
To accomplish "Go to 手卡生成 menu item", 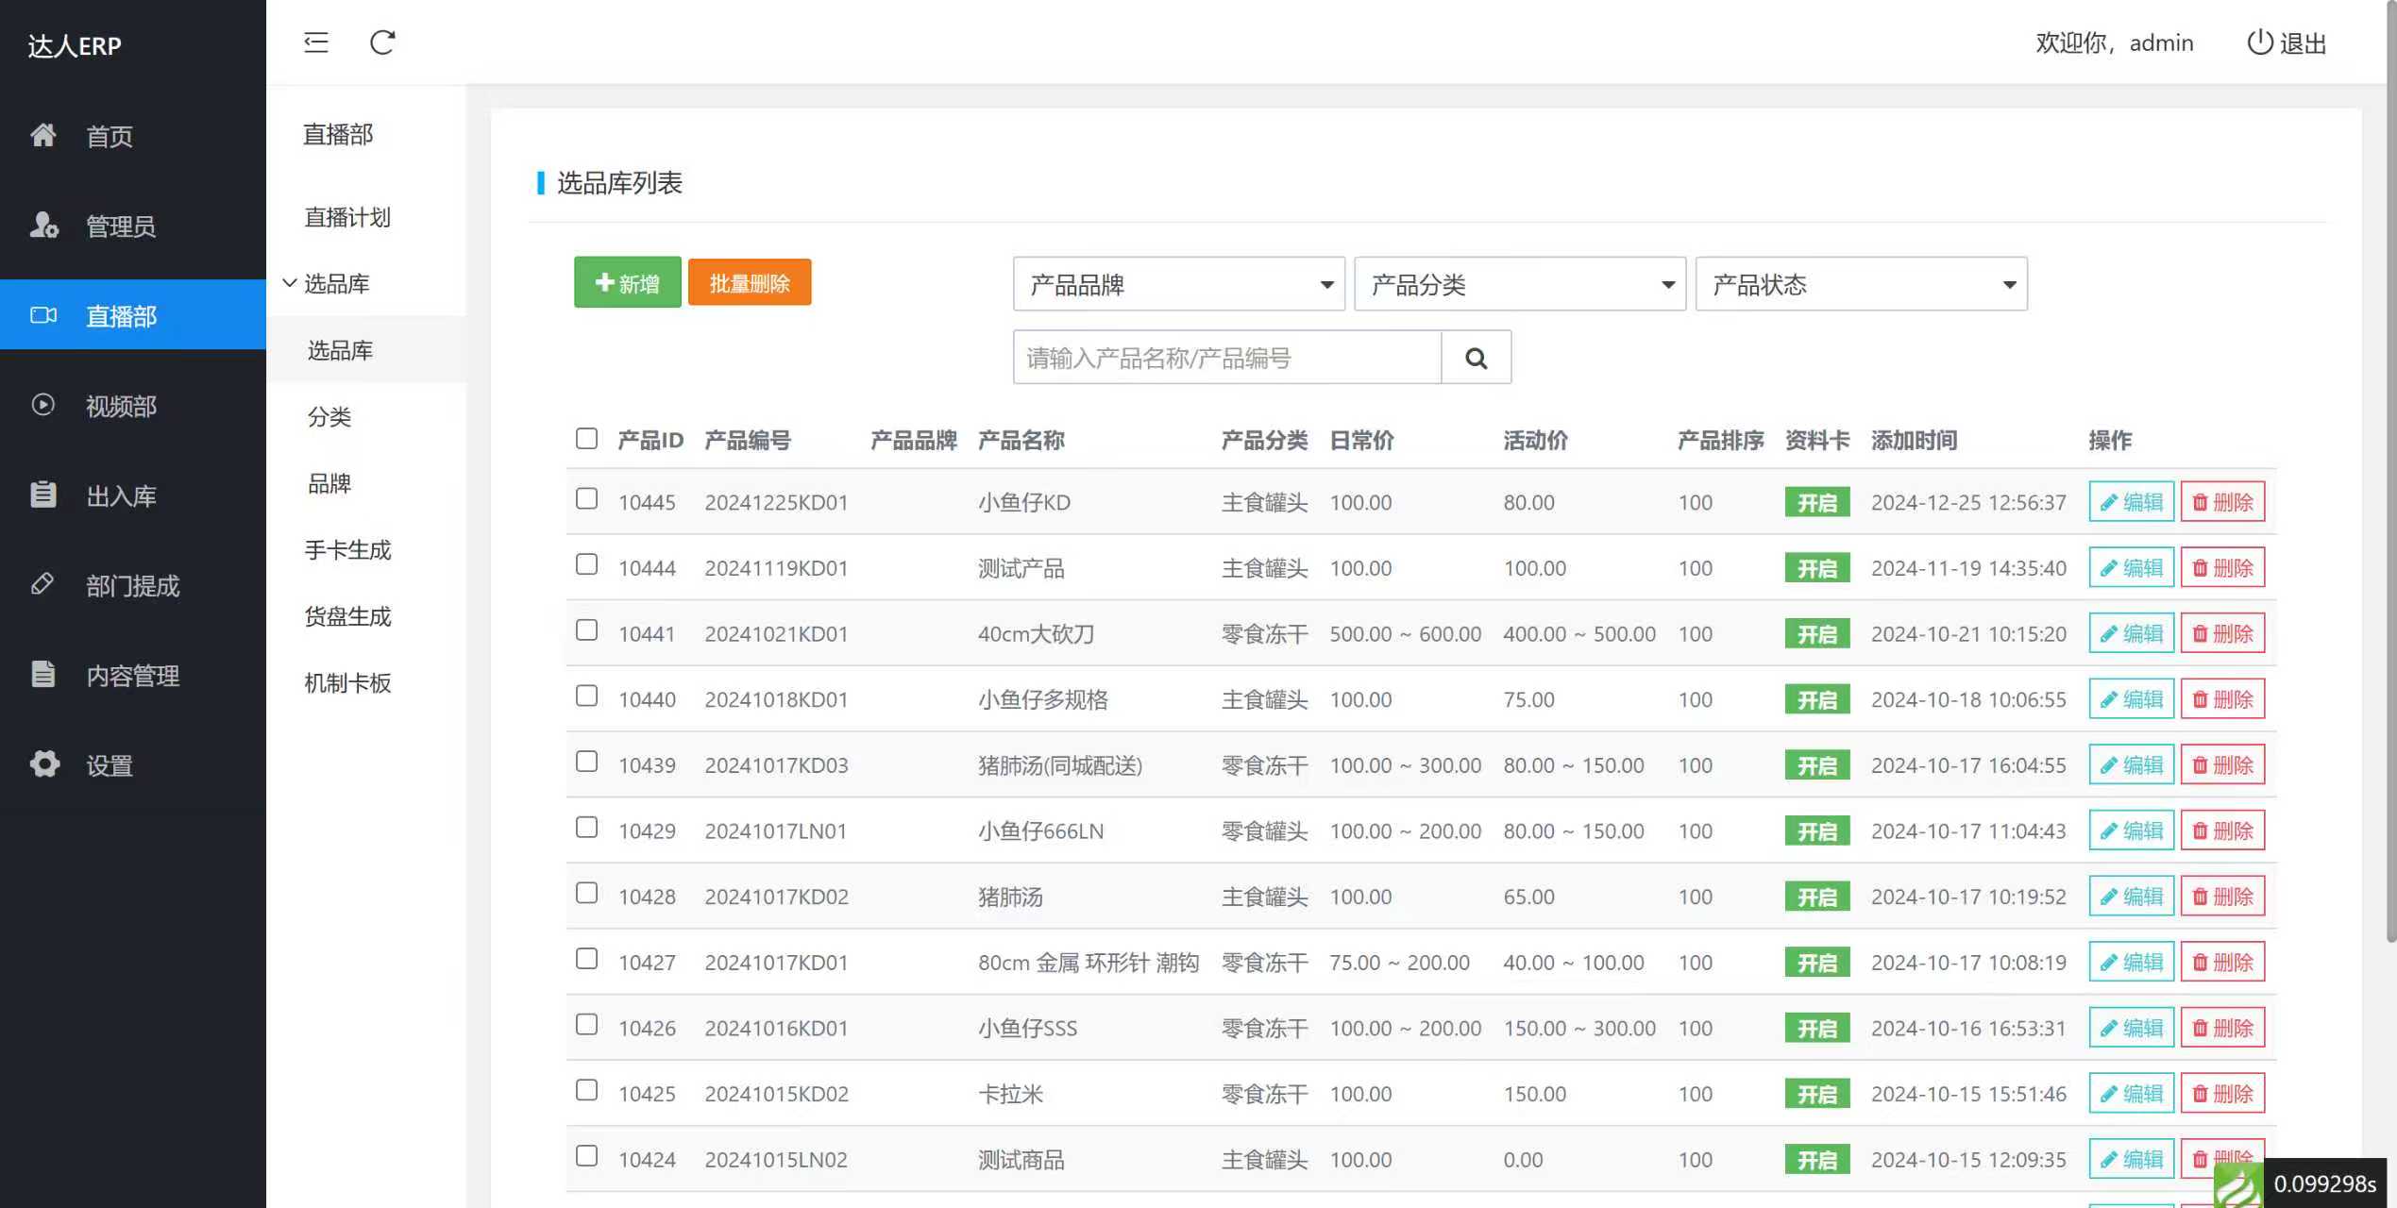I will tap(347, 550).
